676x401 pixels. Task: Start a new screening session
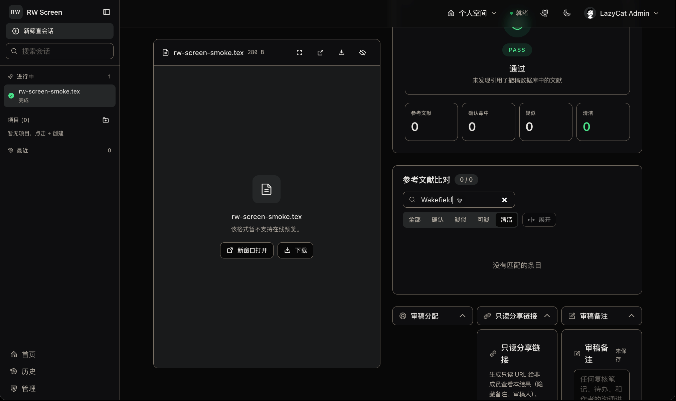tap(59, 31)
